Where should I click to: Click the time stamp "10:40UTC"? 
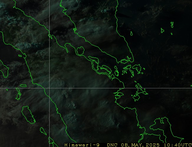[x=178, y=145]
